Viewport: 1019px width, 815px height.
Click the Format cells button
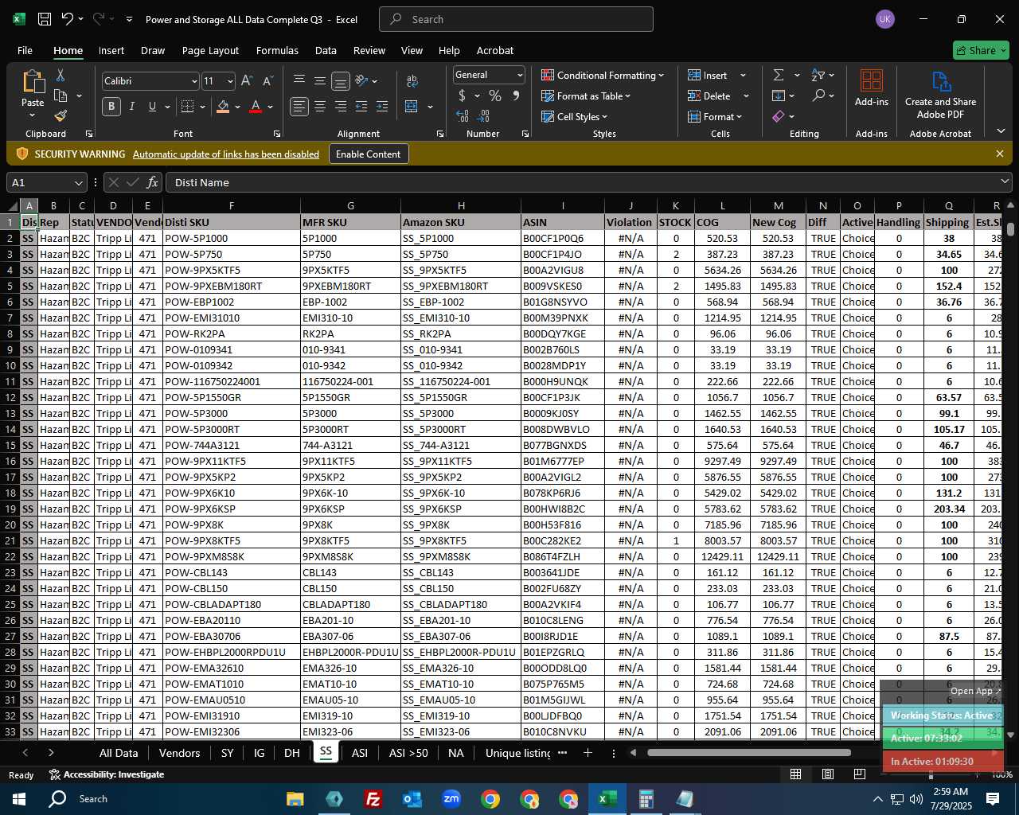tap(715, 116)
